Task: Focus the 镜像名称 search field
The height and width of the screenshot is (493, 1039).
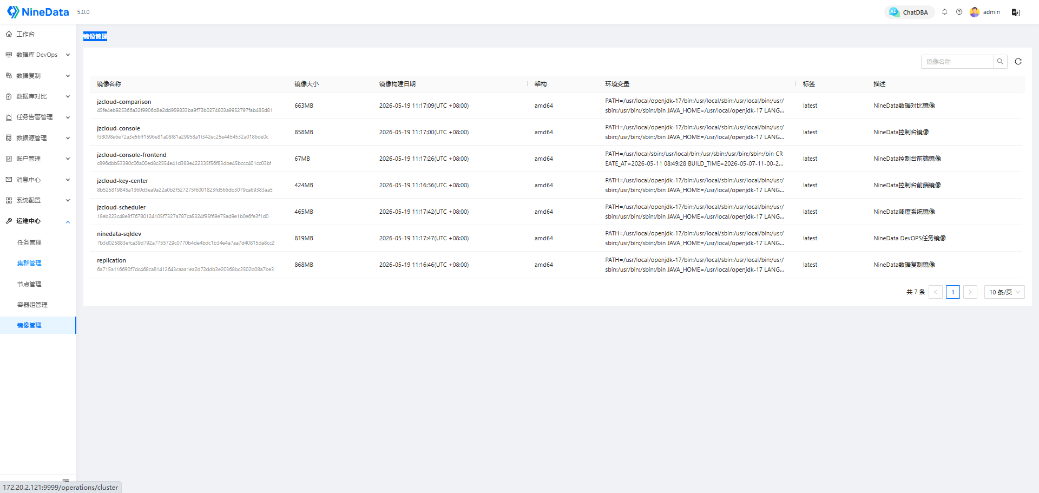Action: coord(957,62)
